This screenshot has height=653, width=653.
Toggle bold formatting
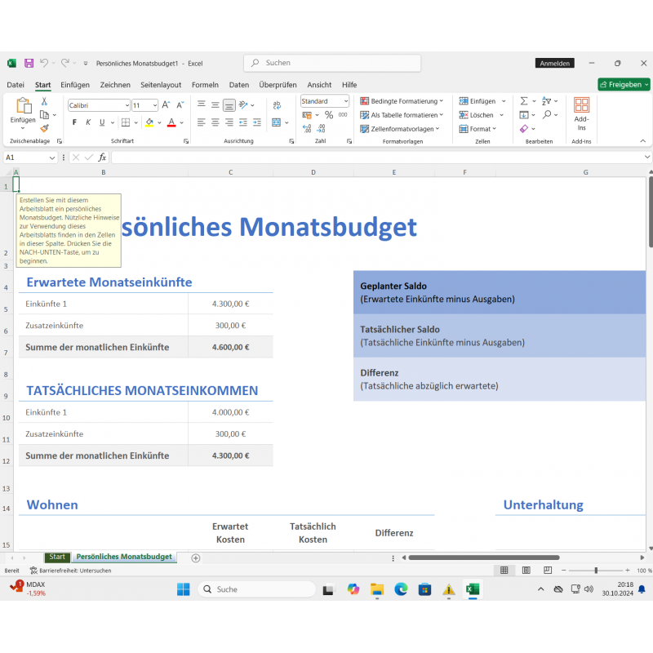[x=74, y=122]
